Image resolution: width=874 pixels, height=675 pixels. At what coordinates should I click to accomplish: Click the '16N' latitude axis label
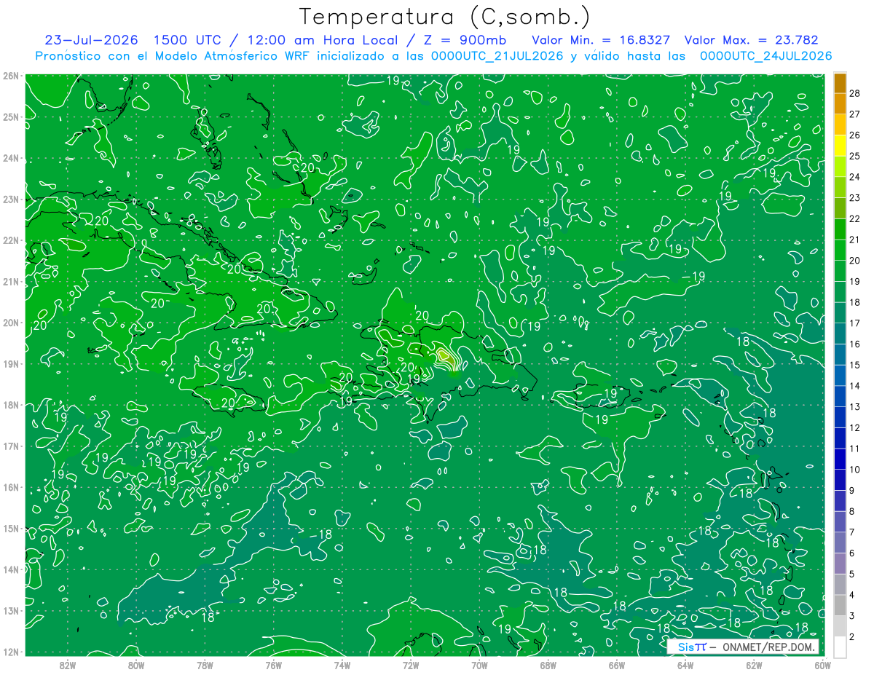pyautogui.click(x=10, y=487)
